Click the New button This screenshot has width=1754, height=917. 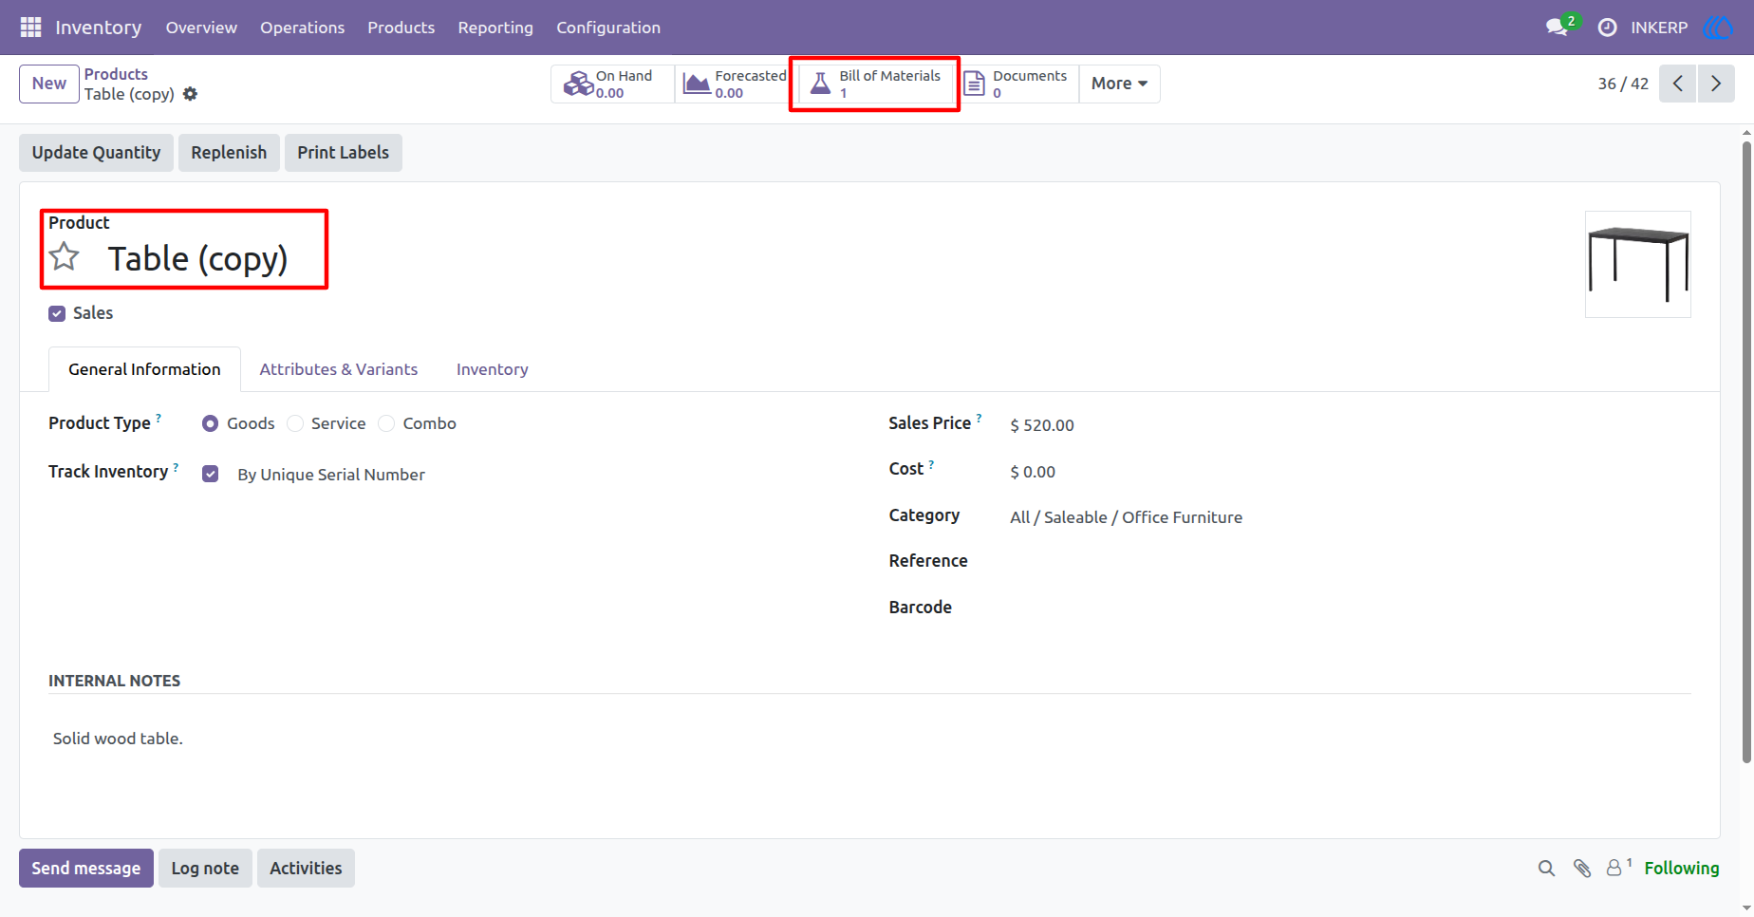[49, 84]
